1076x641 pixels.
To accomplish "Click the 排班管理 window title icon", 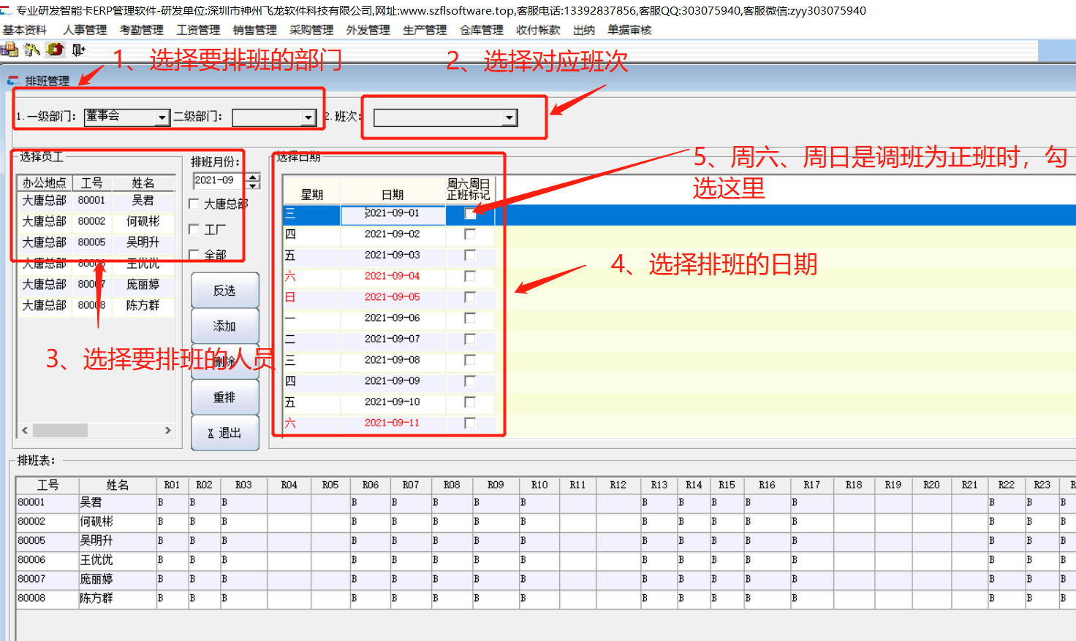I will point(14,81).
